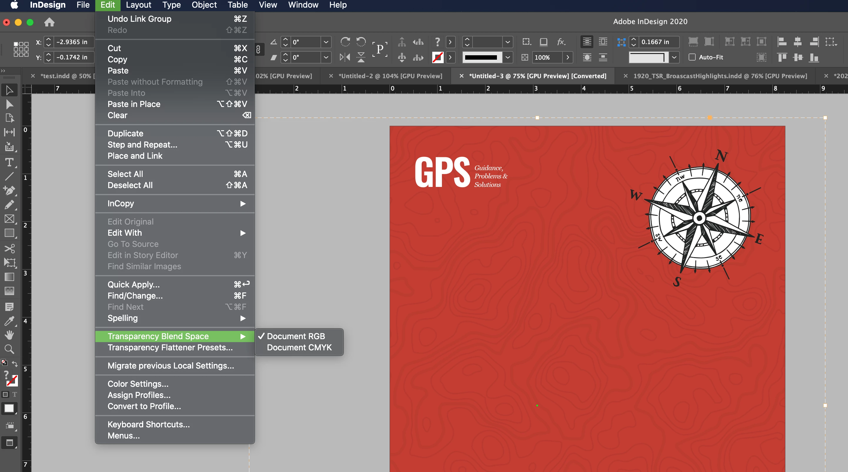Switch to the Untitled-2 document tab
The image size is (848, 472).
click(x=390, y=76)
